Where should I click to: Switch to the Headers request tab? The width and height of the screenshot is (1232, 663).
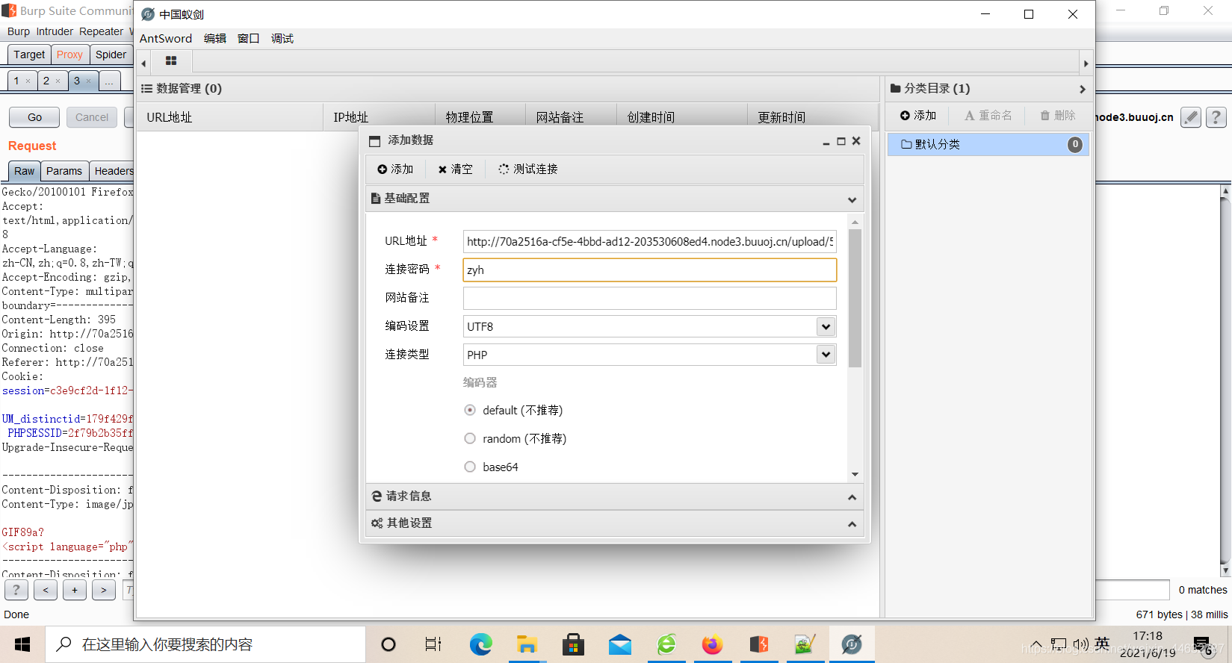coord(112,171)
